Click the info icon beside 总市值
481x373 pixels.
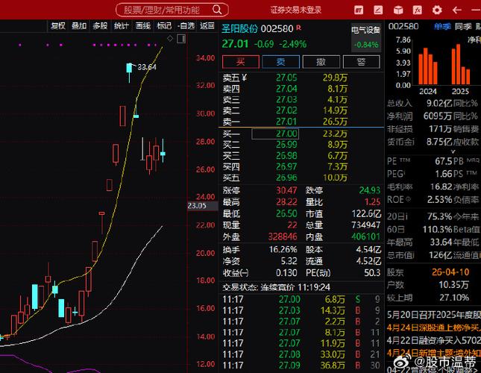pyautogui.click(x=413, y=255)
